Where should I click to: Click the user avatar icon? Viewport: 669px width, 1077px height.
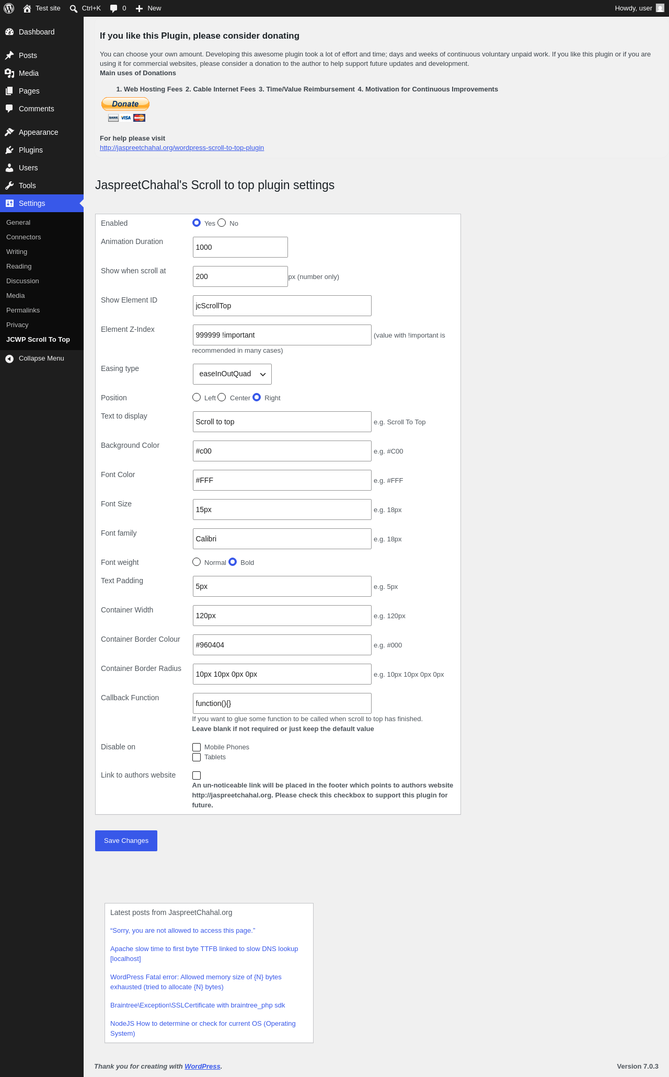coord(660,8)
